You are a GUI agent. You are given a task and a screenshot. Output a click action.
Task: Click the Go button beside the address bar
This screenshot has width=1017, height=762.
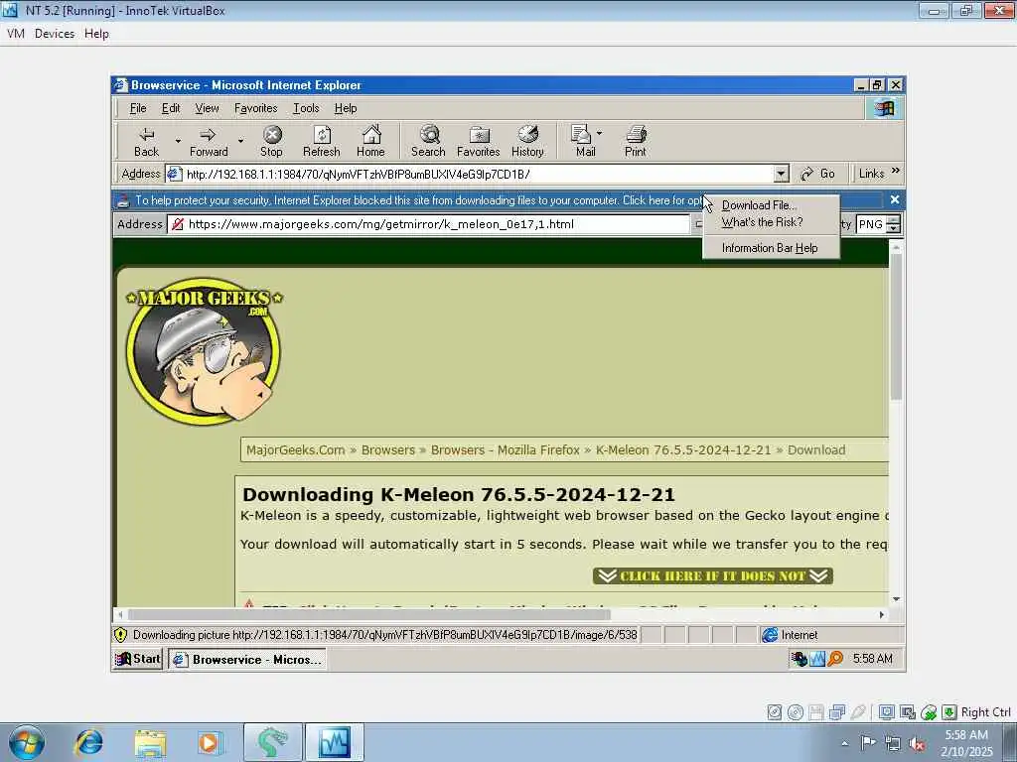point(818,174)
